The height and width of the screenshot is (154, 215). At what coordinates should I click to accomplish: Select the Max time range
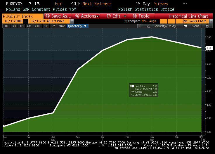tap(61, 26)
